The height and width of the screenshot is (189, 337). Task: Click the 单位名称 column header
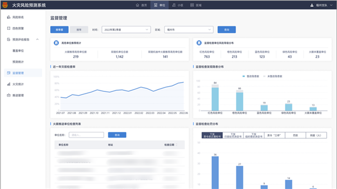[63, 145]
